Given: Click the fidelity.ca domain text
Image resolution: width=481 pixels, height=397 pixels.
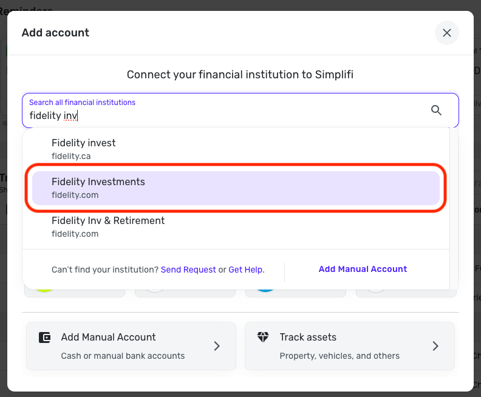Looking at the screenshot, I should [71, 156].
